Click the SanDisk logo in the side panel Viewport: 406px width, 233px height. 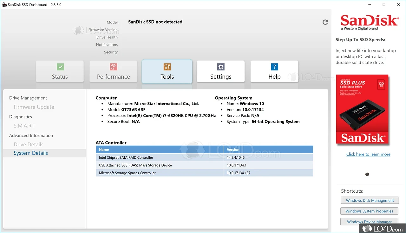coord(369,22)
